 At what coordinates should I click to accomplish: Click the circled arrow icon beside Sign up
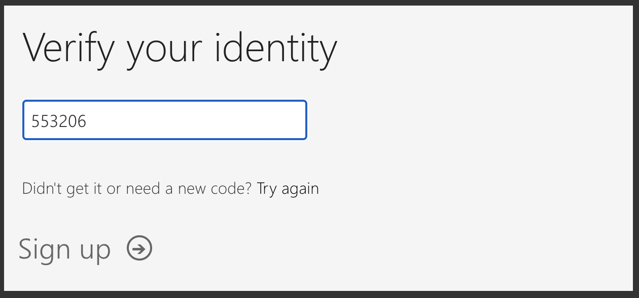click(139, 248)
